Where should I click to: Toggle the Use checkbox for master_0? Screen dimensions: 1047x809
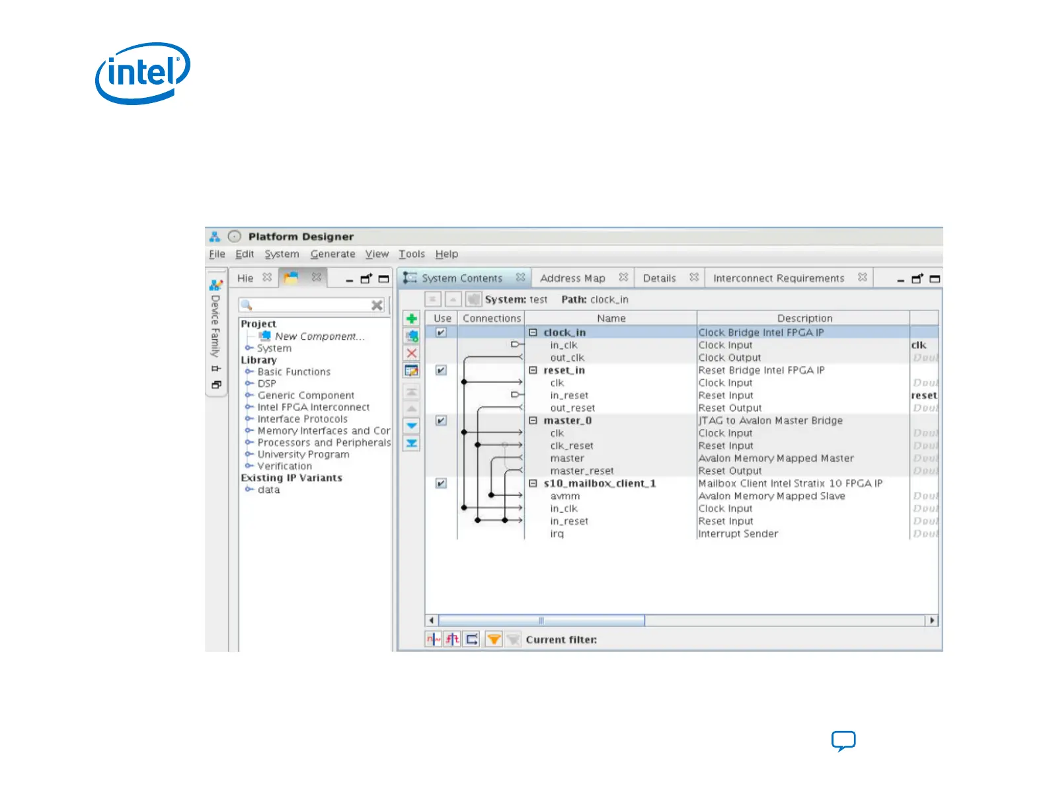441,420
